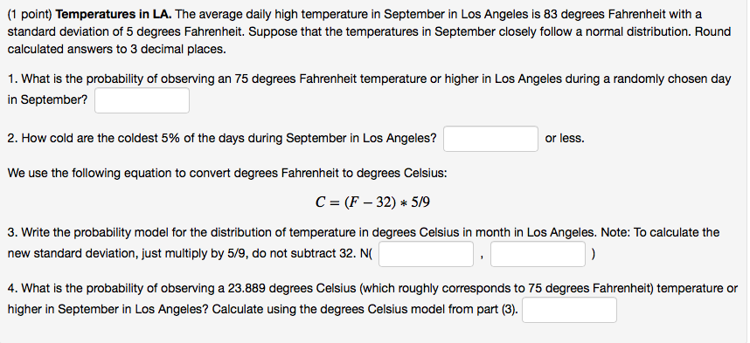Click the word 'Note:' in question 3
This screenshot has width=750, height=343.
click(x=615, y=233)
